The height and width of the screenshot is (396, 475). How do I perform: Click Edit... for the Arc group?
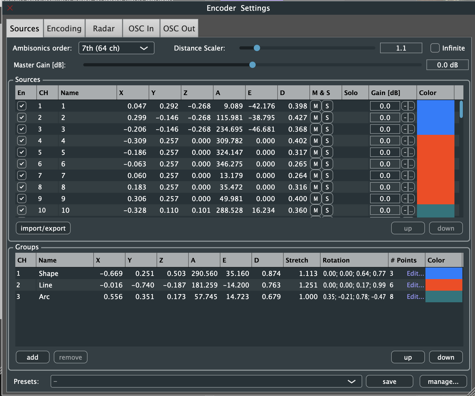point(415,296)
